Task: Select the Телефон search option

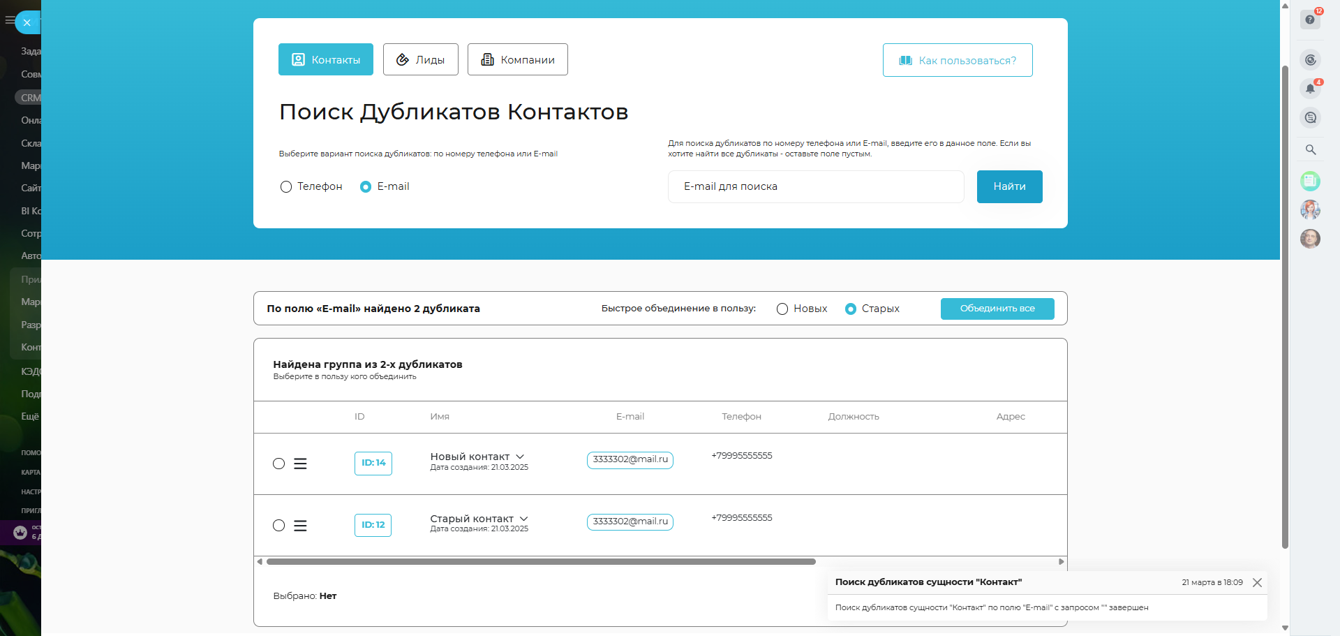Action: click(x=286, y=187)
